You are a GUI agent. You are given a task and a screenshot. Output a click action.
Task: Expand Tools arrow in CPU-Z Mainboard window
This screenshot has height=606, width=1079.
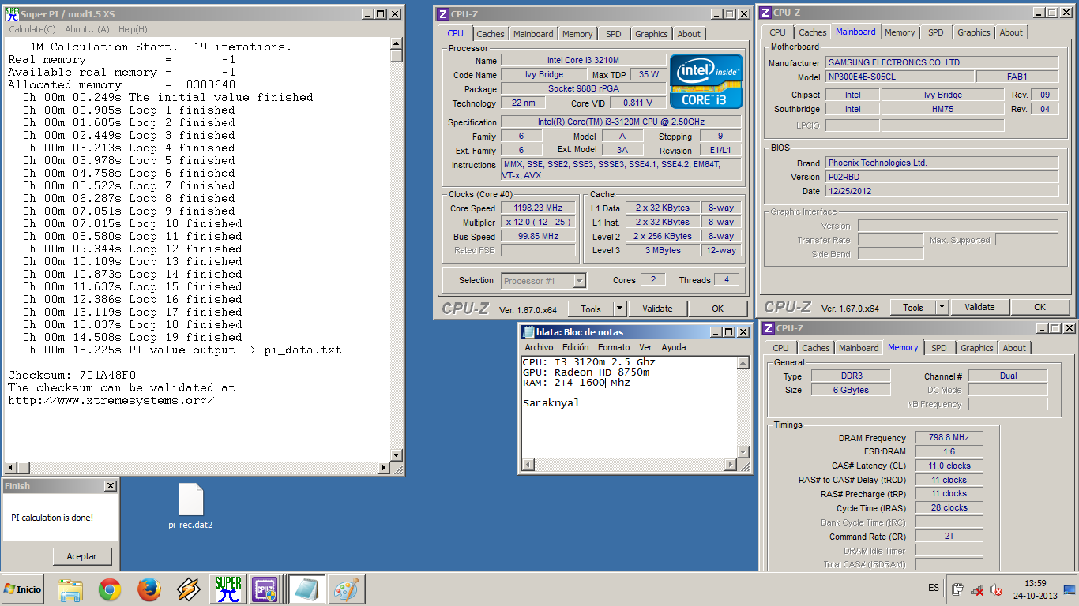point(942,308)
